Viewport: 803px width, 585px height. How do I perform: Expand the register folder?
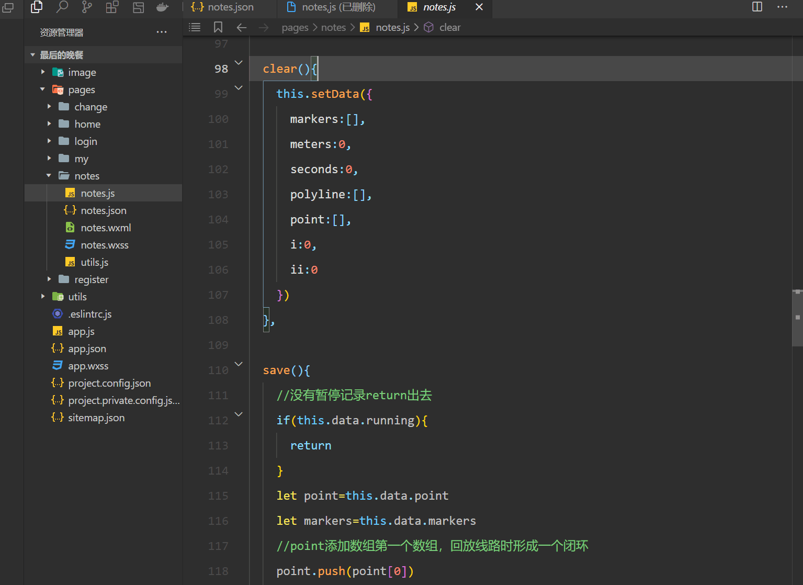[49, 279]
